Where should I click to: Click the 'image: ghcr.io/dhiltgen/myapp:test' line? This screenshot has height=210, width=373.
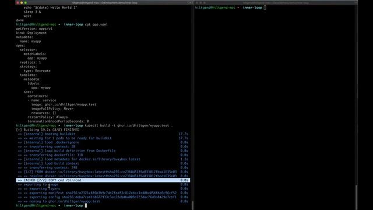tap(64, 104)
